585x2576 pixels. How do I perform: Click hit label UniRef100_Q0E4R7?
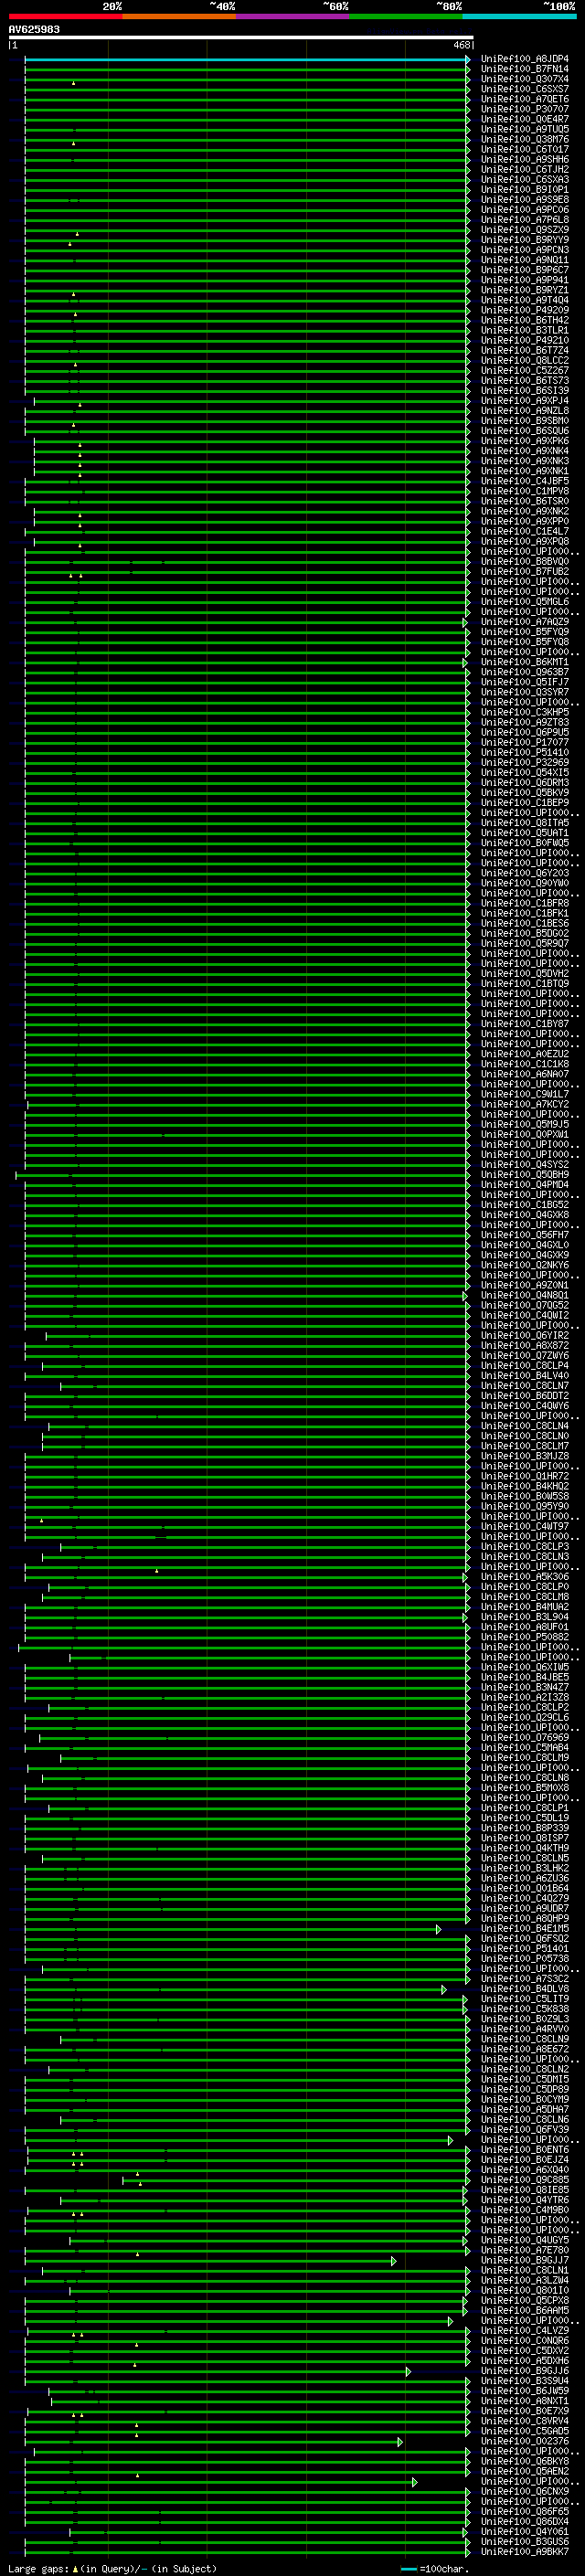tap(524, 119)
